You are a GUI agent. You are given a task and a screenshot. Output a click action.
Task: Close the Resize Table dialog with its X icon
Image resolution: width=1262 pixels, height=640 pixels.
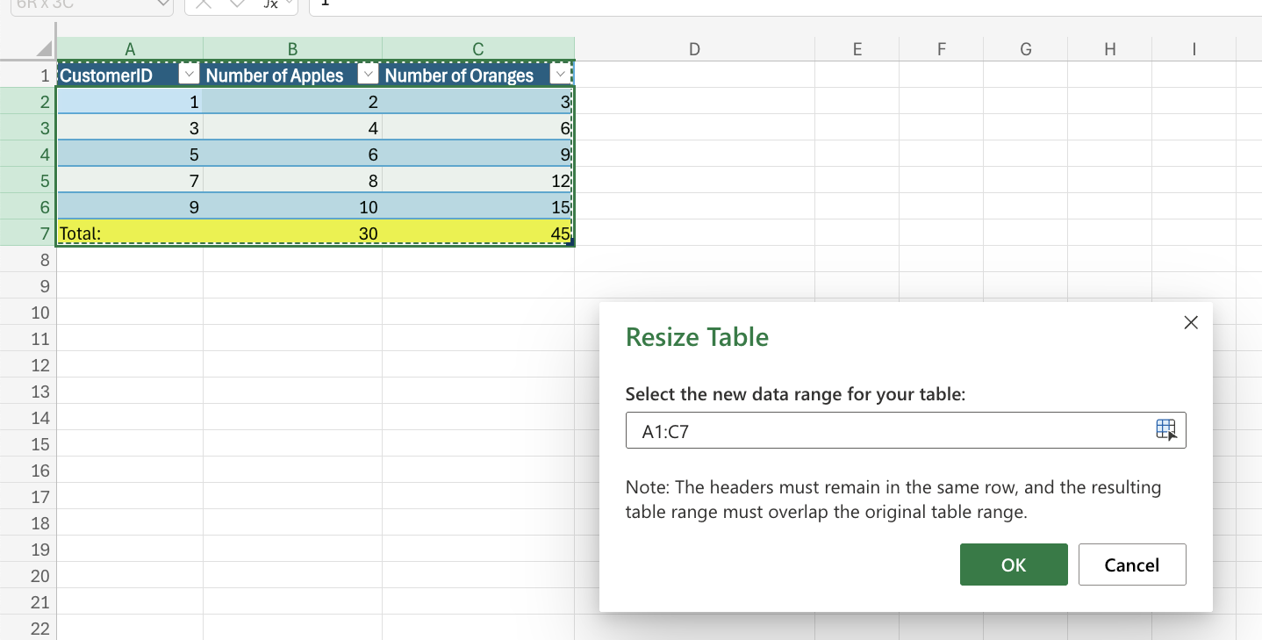click(x=1190, y=322)
